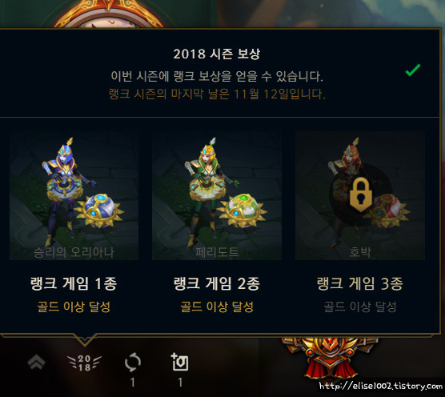Screen dimensions: 445x397
Task: Click the golden crest emblem at top
Action: pos(110,14)
